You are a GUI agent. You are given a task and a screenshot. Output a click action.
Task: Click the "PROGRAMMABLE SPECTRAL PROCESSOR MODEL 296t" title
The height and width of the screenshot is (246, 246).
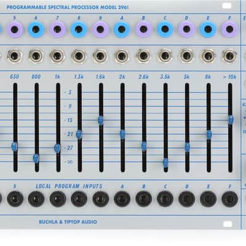tap(68, 7)
